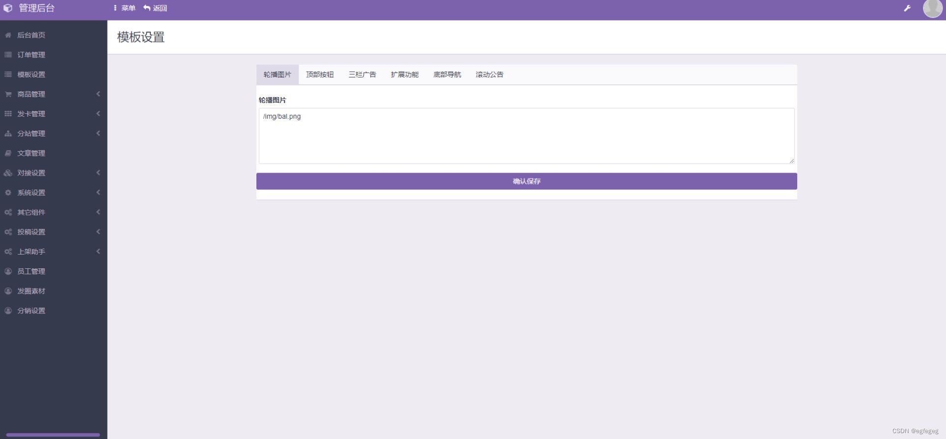946x439 pixels.
Task: Click the gears icon beside 上架助手
Action: (x=8, y=252)
